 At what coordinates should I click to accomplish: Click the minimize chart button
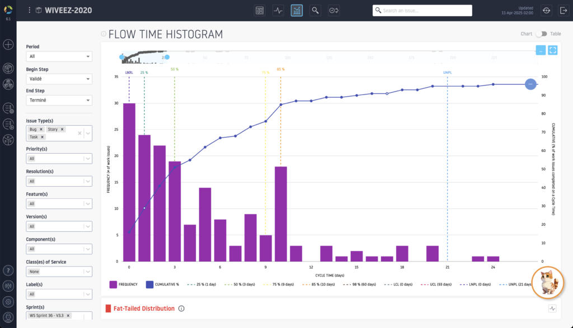[x=541, y=50]
